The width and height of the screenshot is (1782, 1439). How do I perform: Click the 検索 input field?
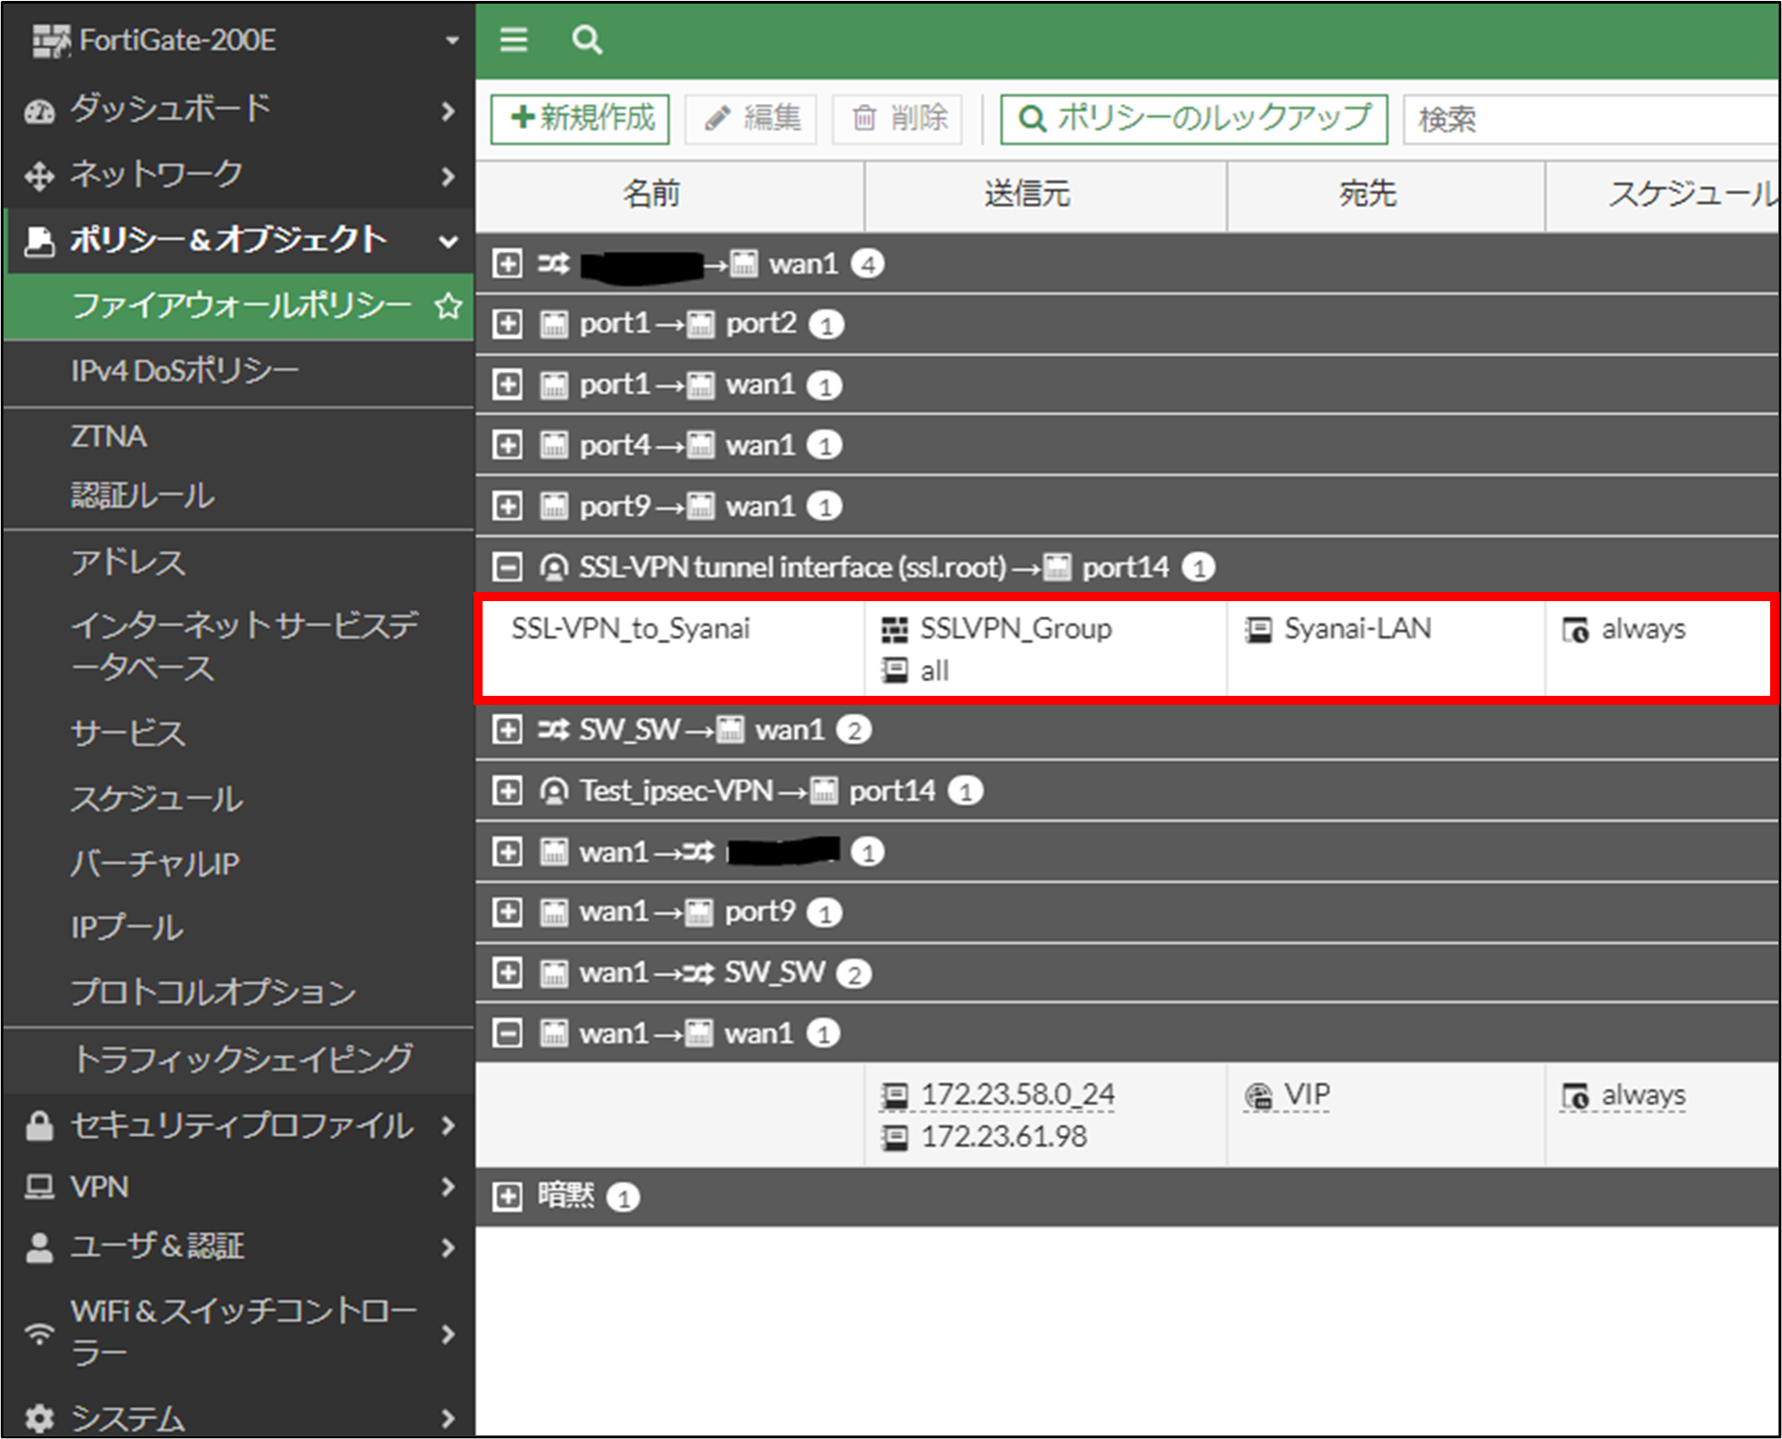[x=1592, y=118]
